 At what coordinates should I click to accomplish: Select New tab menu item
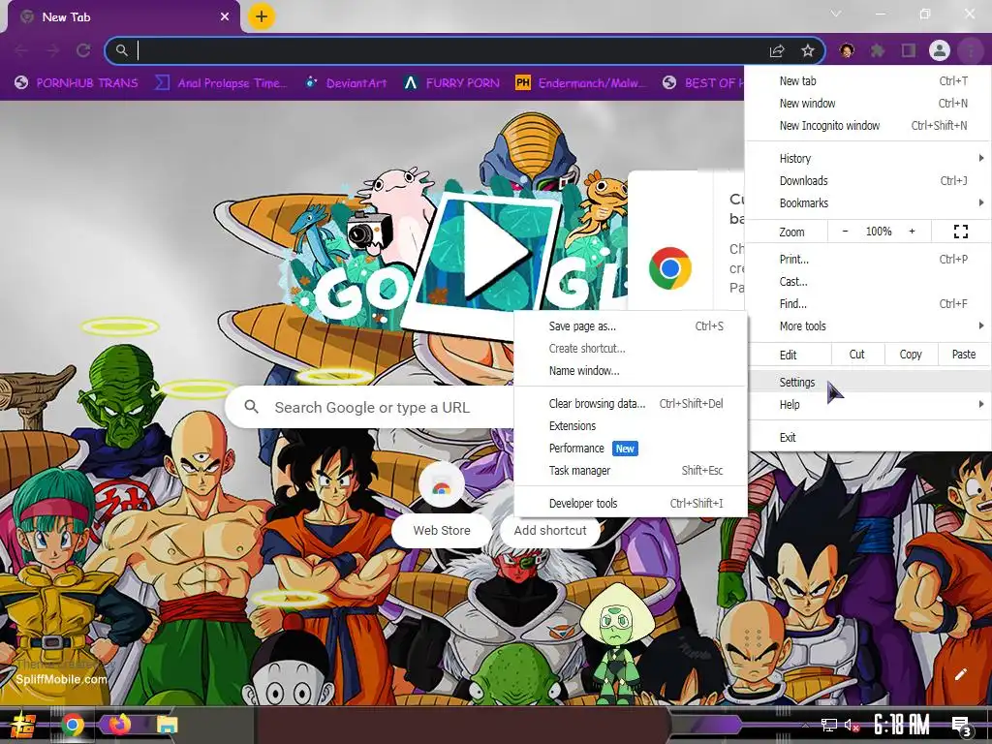click(x=868, y=81)
